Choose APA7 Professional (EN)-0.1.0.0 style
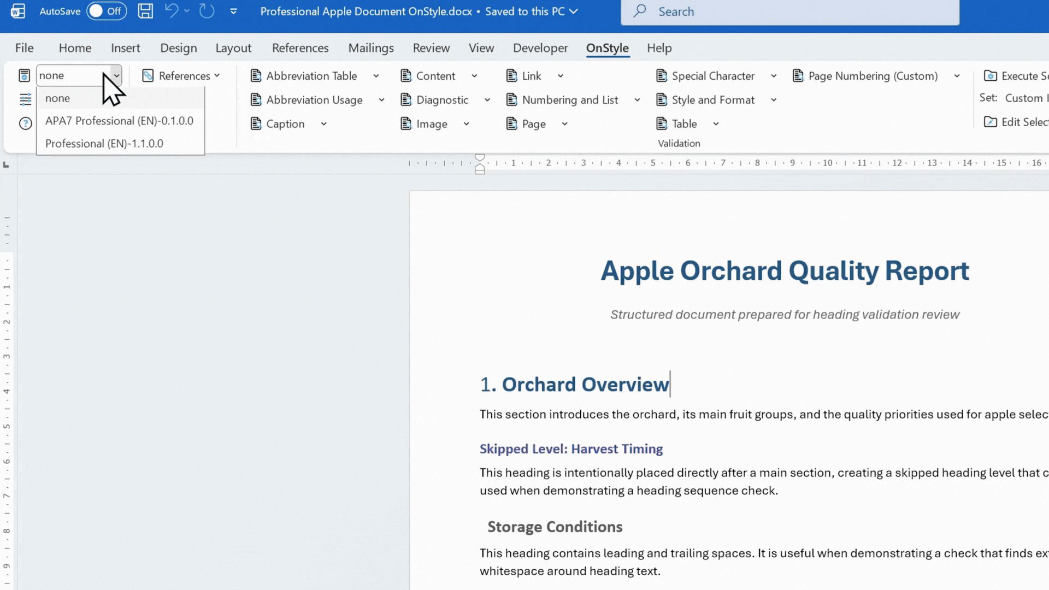This screenshot has width=1049, height=590. tap(120, 121)
